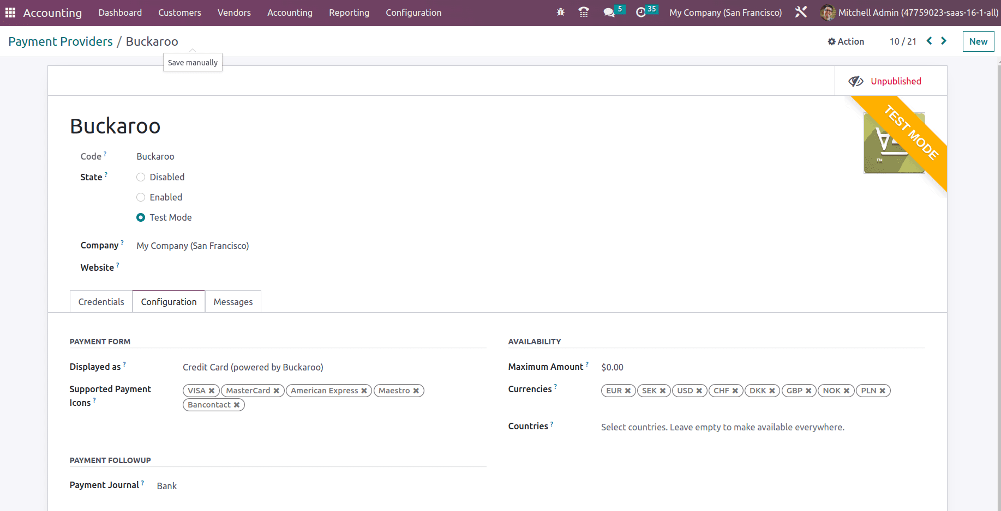Viewport: 1001px width, 511px height.
Task: Remove the SEK currency tag
Action: (663, 391)
